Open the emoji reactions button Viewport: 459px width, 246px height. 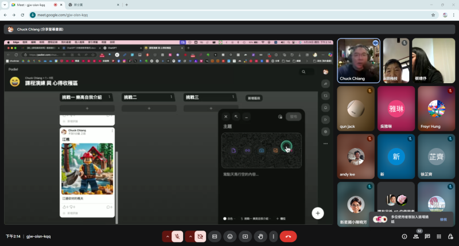230,236
